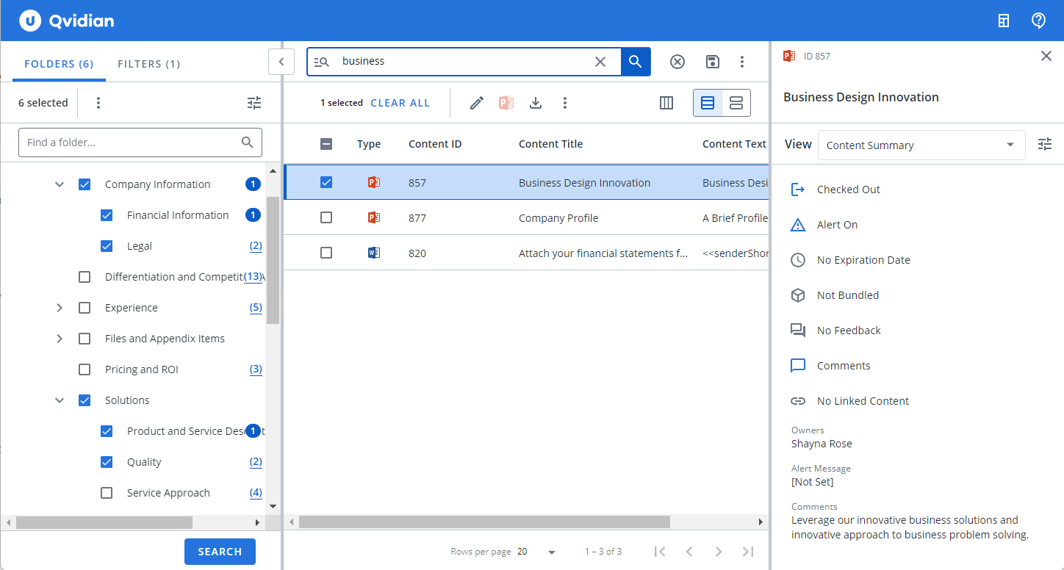This screenshot has height=570, width=1064.
Task: Open more options next to save search
Action: [742, 62]
